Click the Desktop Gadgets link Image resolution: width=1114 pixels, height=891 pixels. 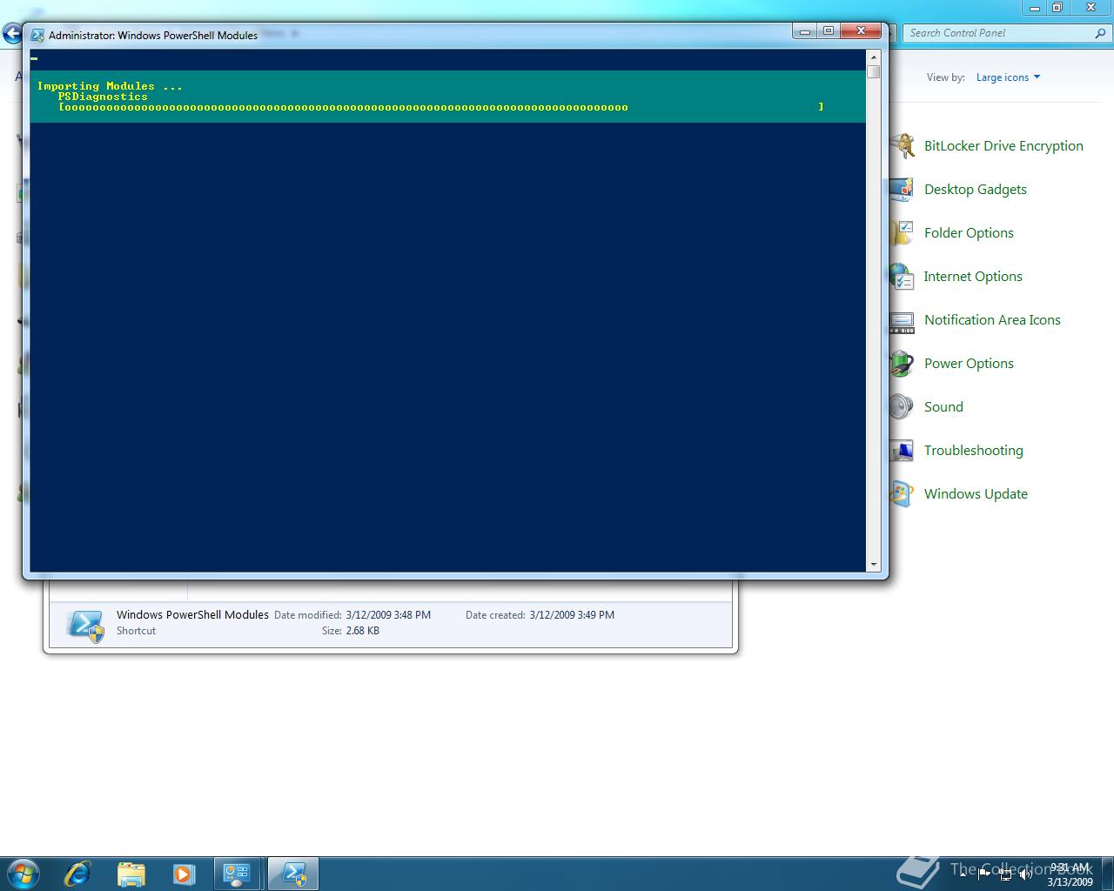(x=976, y=190)
